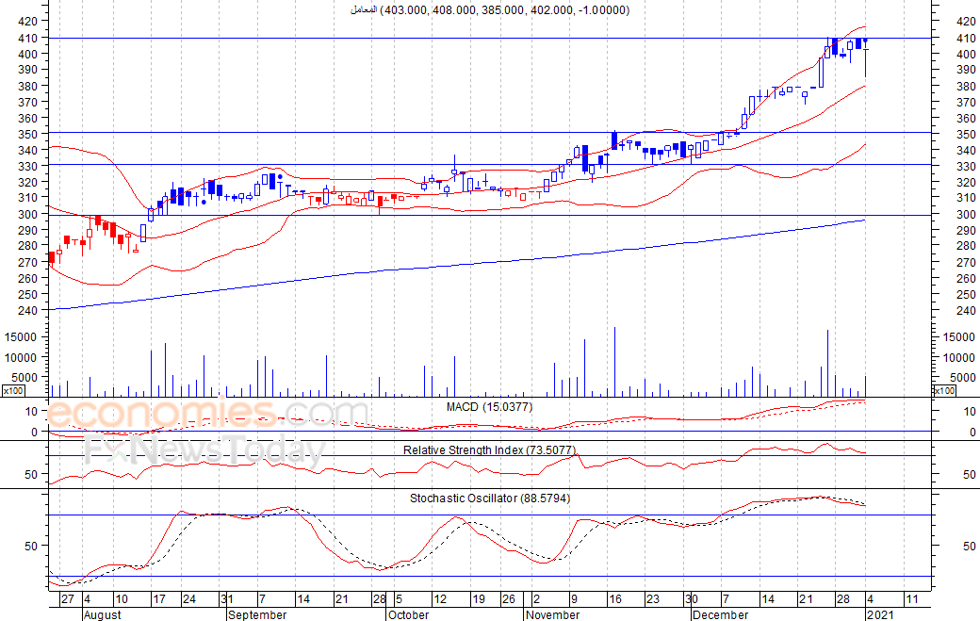Click the 240 value on right price axis
This screenshot has width=980, height=621.
966,311
